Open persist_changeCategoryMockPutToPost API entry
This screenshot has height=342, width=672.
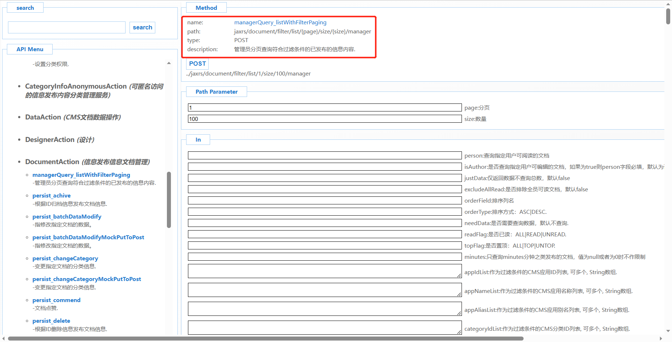click(87, 279)
